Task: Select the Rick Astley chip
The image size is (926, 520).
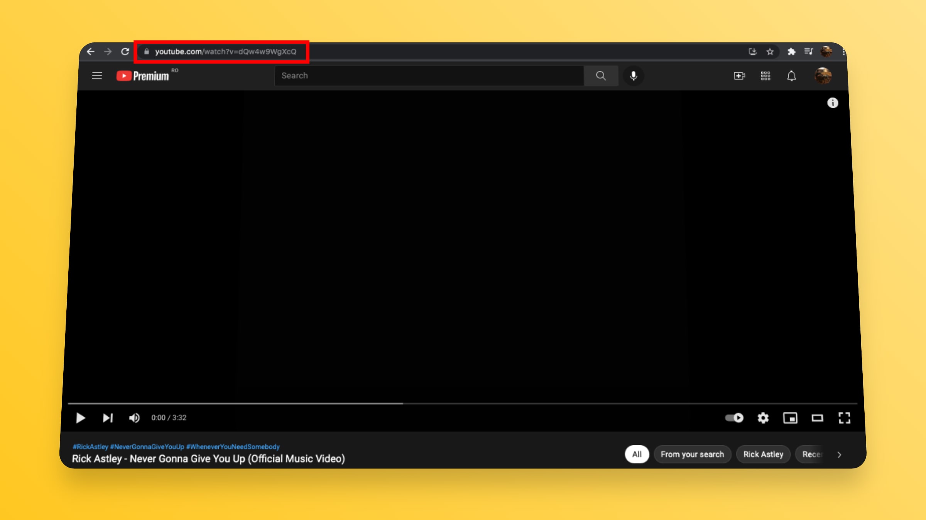Action: point(763,455)
